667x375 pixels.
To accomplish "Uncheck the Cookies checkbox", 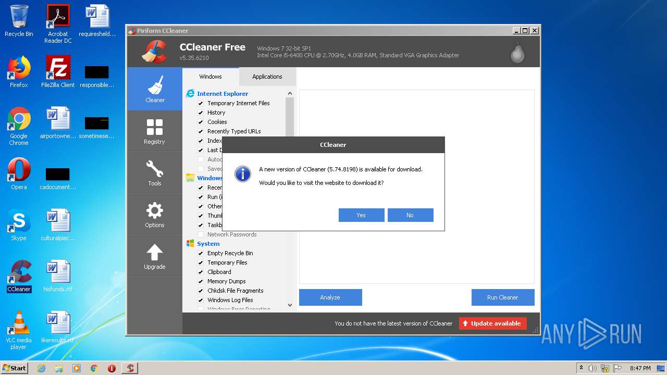I will click(201, 122).
